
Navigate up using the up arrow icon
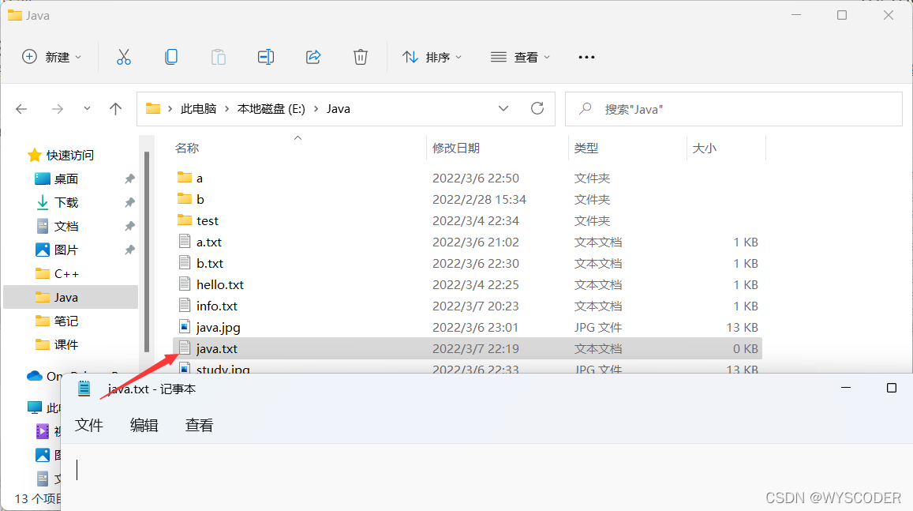115,108
